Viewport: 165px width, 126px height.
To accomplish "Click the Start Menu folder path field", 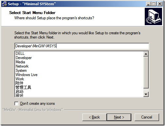I will (82, 46).
